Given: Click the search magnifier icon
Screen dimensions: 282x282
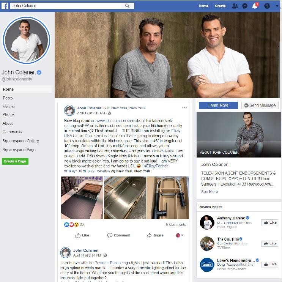Looking at the screenshot, I should point(127,6).
